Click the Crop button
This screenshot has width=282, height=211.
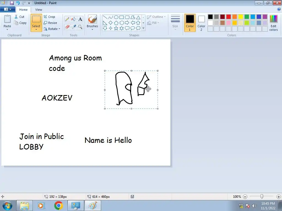tap(49, 17)
